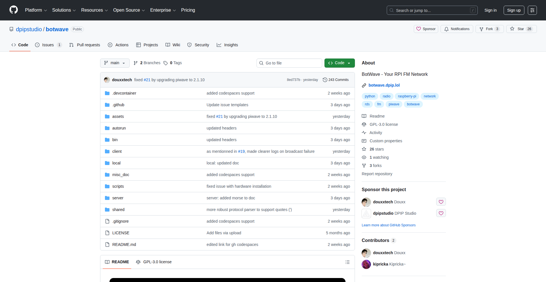Click Report repository link

point(377,174)
